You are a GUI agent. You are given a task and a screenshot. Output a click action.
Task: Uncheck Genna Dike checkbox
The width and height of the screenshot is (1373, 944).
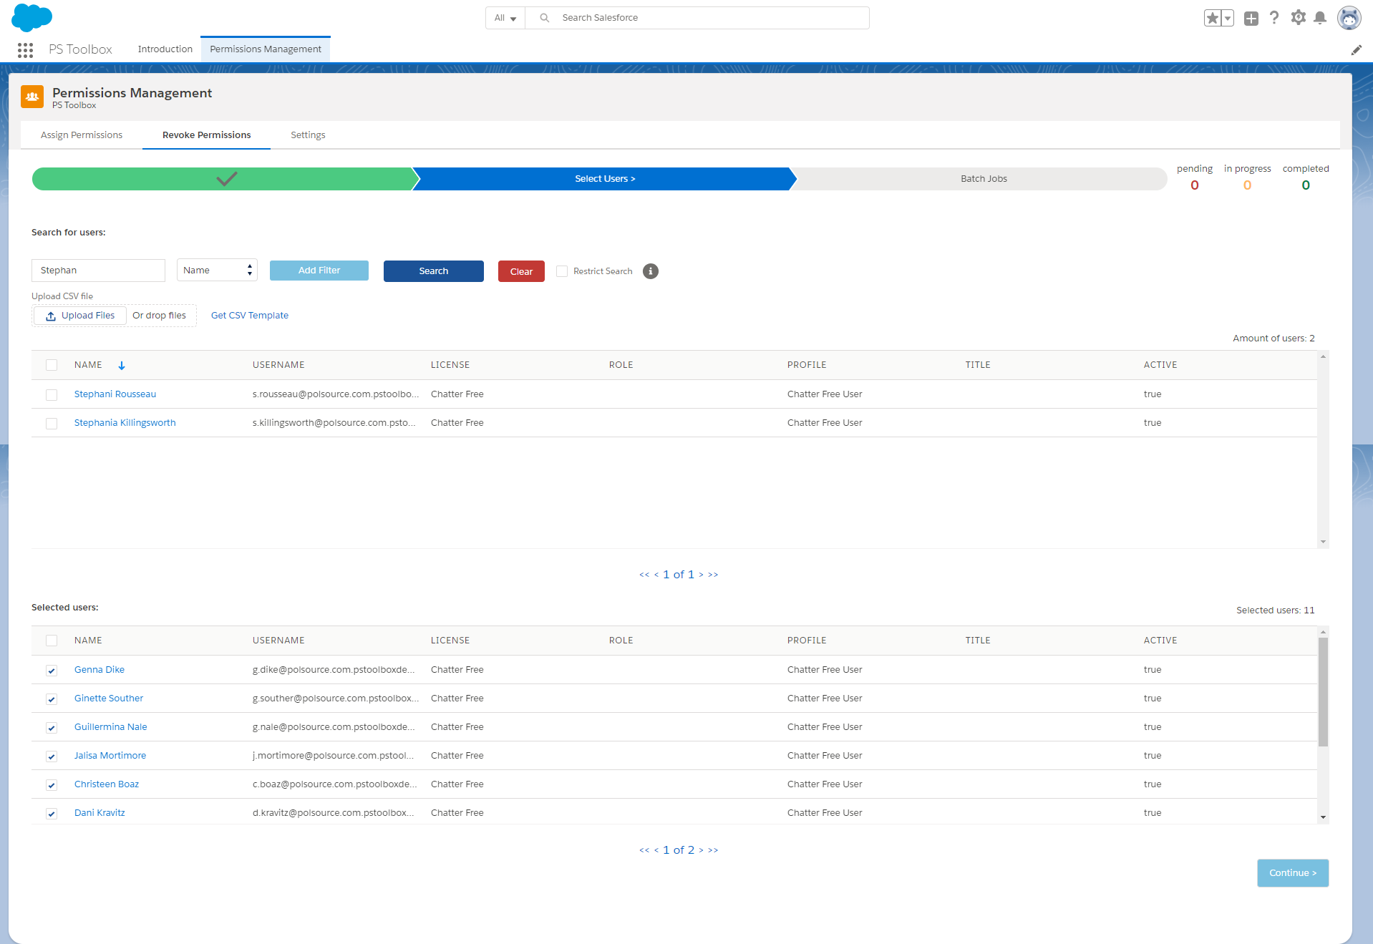pos(52,671)
